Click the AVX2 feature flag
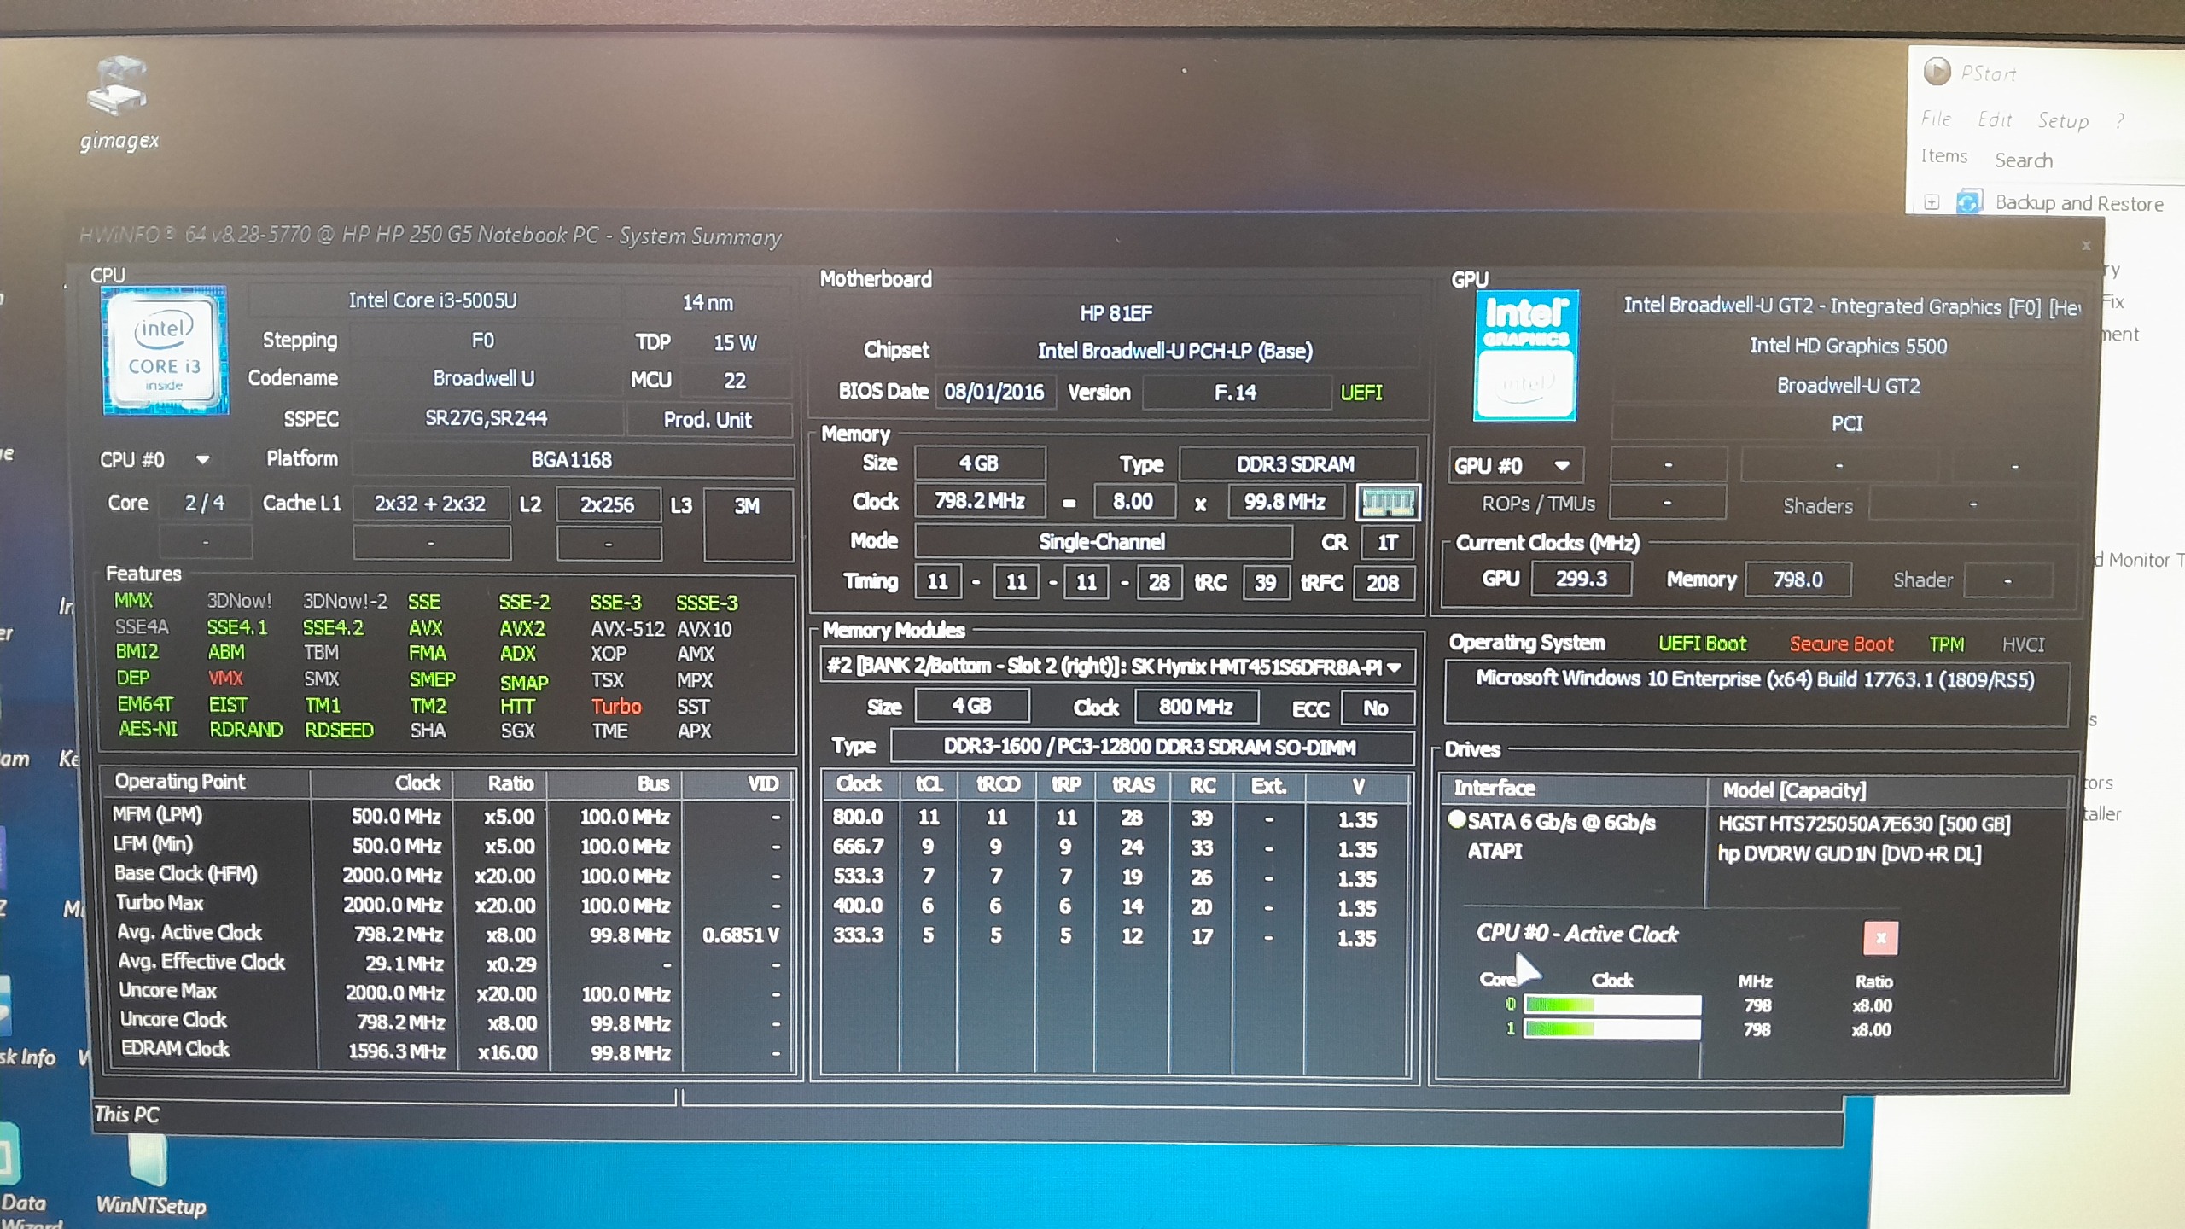This screenshot has height=1229, width=2185. [x=521, y=629]
